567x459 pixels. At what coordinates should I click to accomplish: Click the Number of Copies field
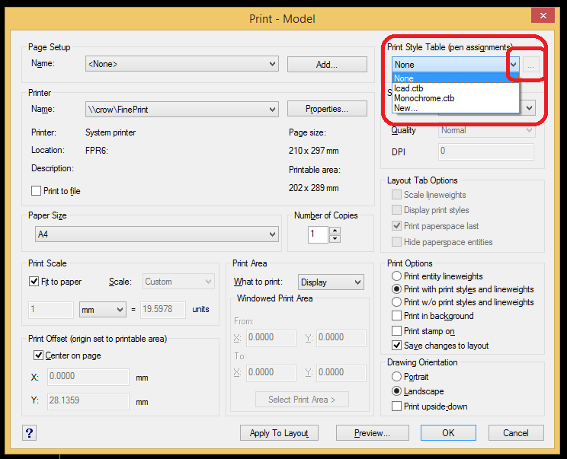pos(318,234)
